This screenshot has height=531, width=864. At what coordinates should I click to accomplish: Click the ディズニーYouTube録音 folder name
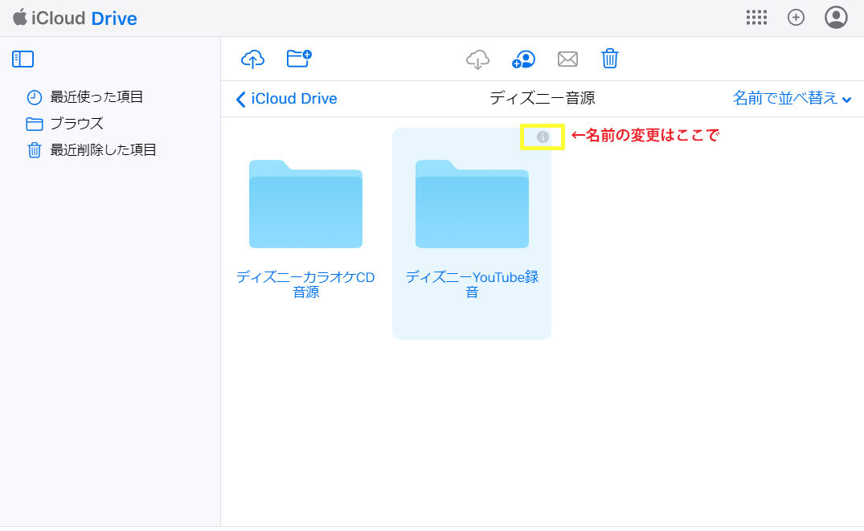click(x=473, y=284)
